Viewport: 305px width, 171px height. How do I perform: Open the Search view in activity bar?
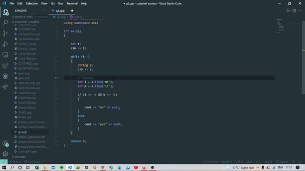[5, 23]
